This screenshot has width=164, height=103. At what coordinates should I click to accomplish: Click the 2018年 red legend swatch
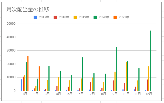pyautogui.click(x=55, y=17)
